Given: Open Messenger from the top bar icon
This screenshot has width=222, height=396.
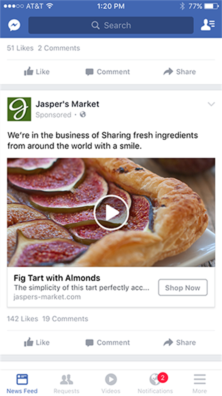Looking at the screenshot, I should coord(14,25).
